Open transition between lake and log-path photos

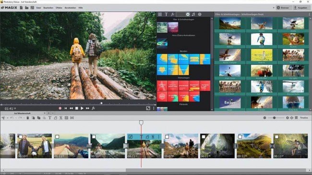[126, 146]
